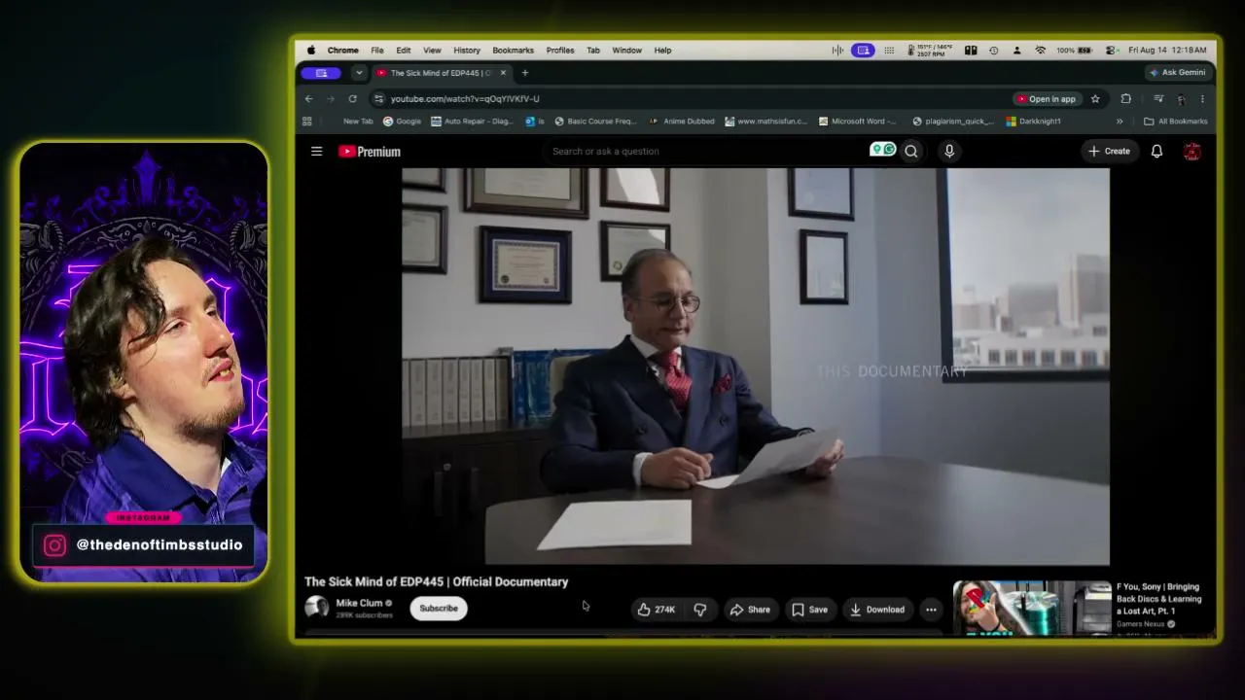The height and width of the screenshot is (700, 1245).
Task: Open the Time Machine clock icon
Action: [993, 50]
